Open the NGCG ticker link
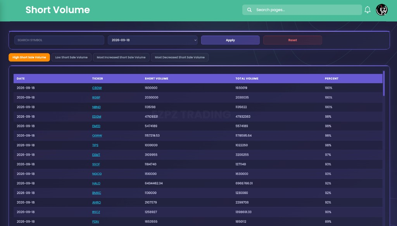This screenshot has height=226, width=397. [97, 174]
